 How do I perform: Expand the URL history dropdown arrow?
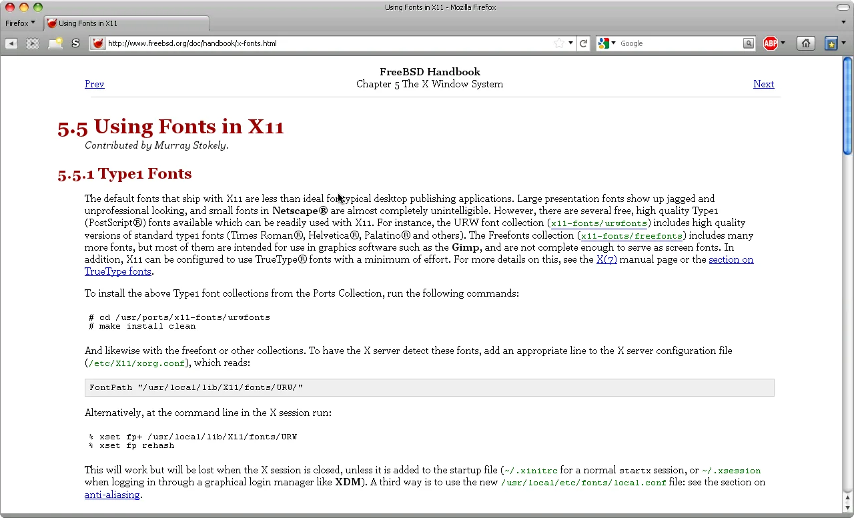pyautogui.click(x=570, y=43)
